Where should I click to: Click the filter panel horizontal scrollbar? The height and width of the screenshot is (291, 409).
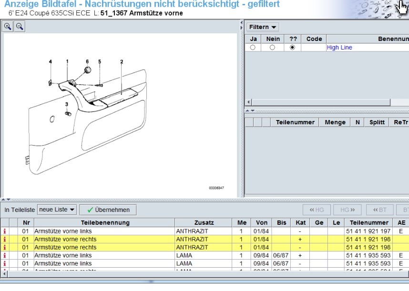click(319, 102)
